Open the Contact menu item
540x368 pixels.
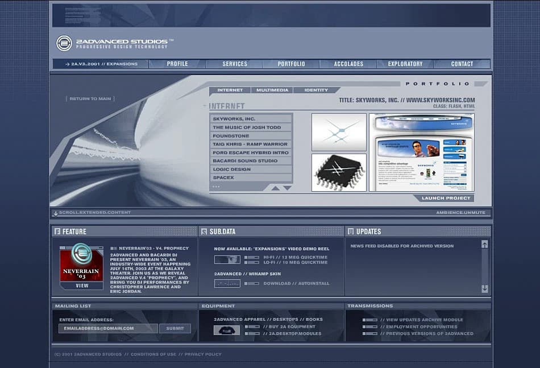tap(462, 64)
